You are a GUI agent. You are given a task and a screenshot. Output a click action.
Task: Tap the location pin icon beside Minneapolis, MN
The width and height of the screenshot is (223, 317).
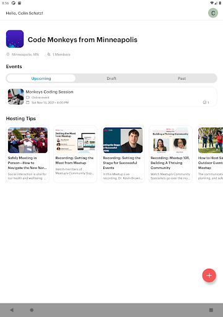(8, 54)
